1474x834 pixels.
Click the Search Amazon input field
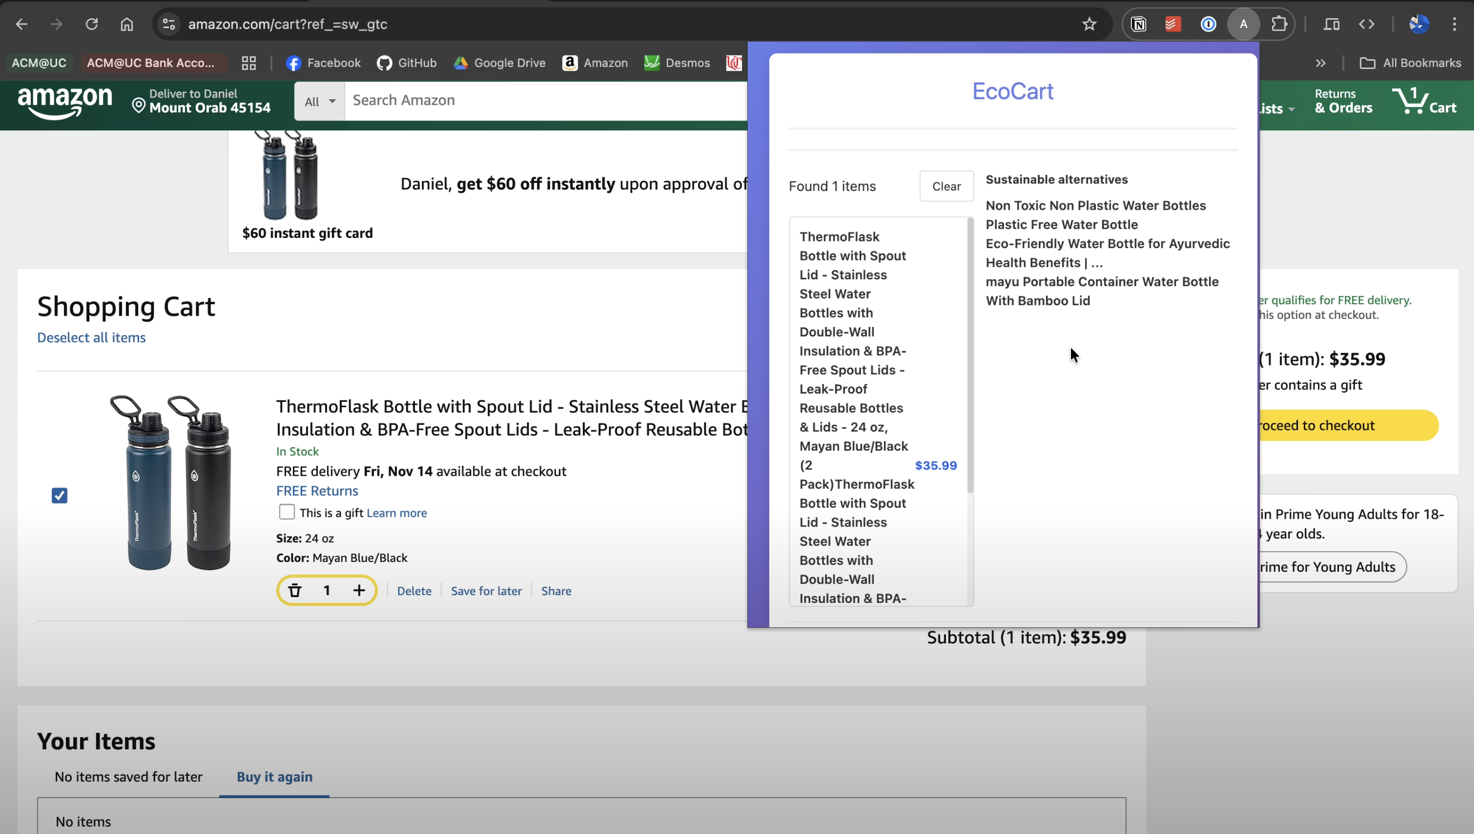click(516, 101)
